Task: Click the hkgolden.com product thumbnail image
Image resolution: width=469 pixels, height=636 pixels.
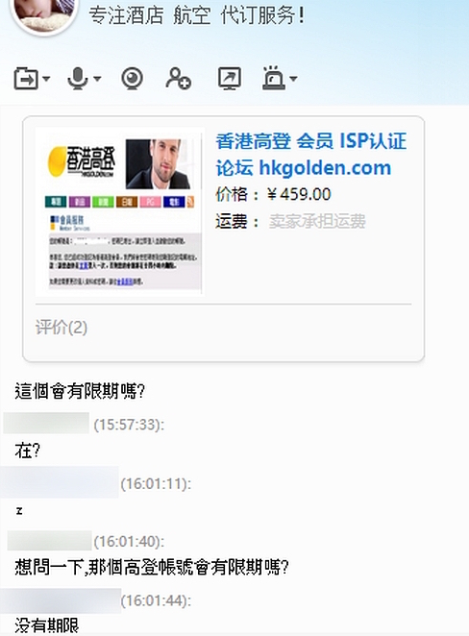Action: point(120,211)
